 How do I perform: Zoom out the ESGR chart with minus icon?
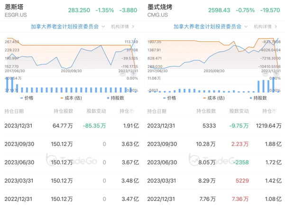122,74
